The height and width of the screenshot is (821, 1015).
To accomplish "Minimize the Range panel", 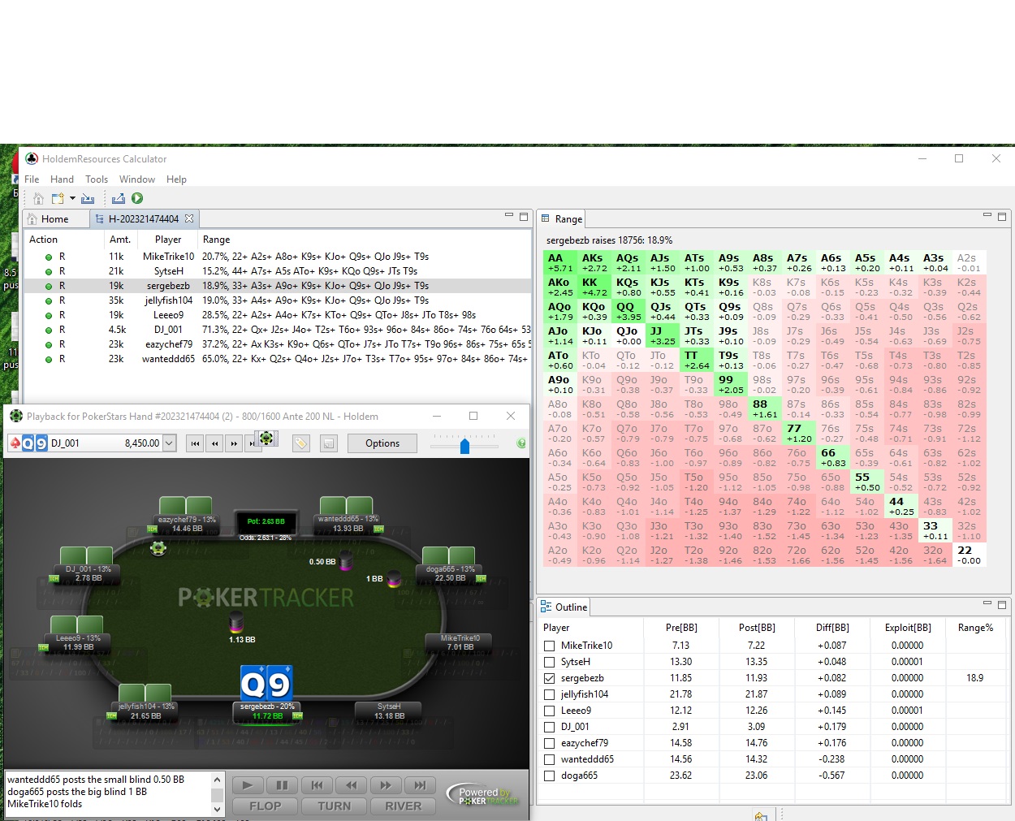I will (987, 216).
